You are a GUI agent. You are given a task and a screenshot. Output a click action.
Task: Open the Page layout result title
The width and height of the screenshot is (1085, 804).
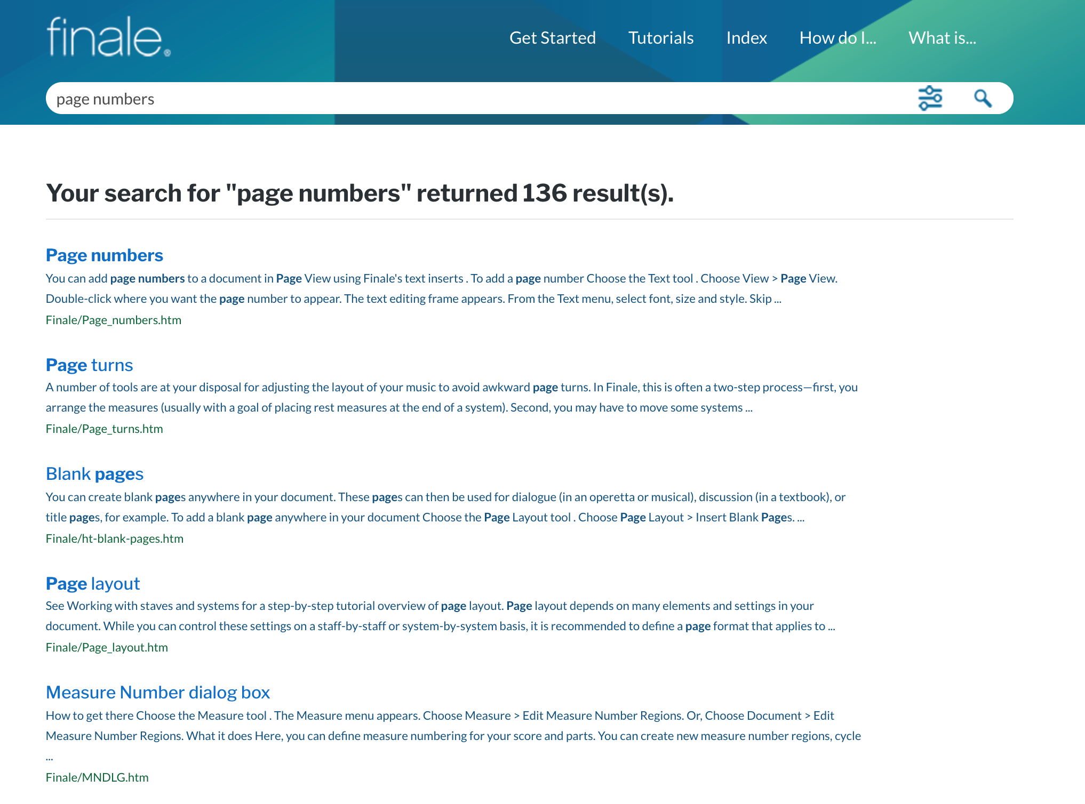pos(93,583)
